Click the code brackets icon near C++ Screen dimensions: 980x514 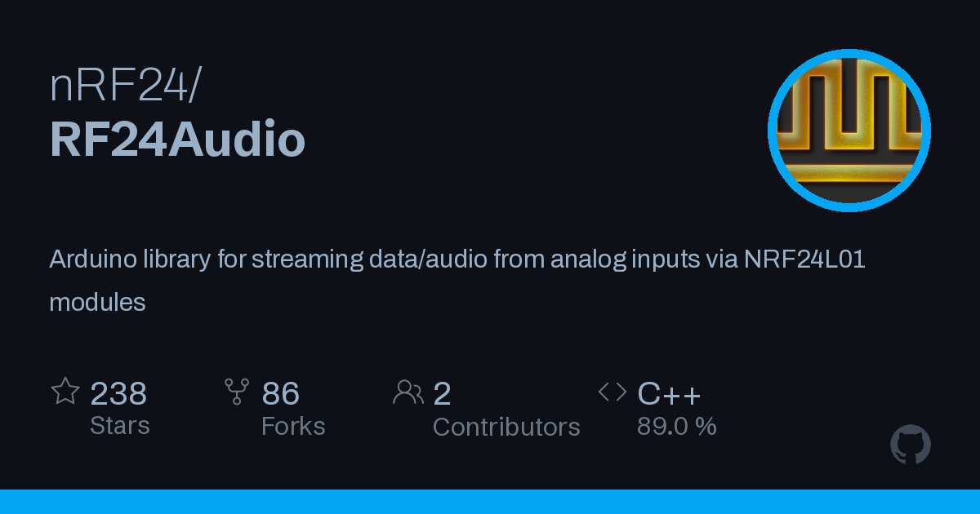pos(612,392)
